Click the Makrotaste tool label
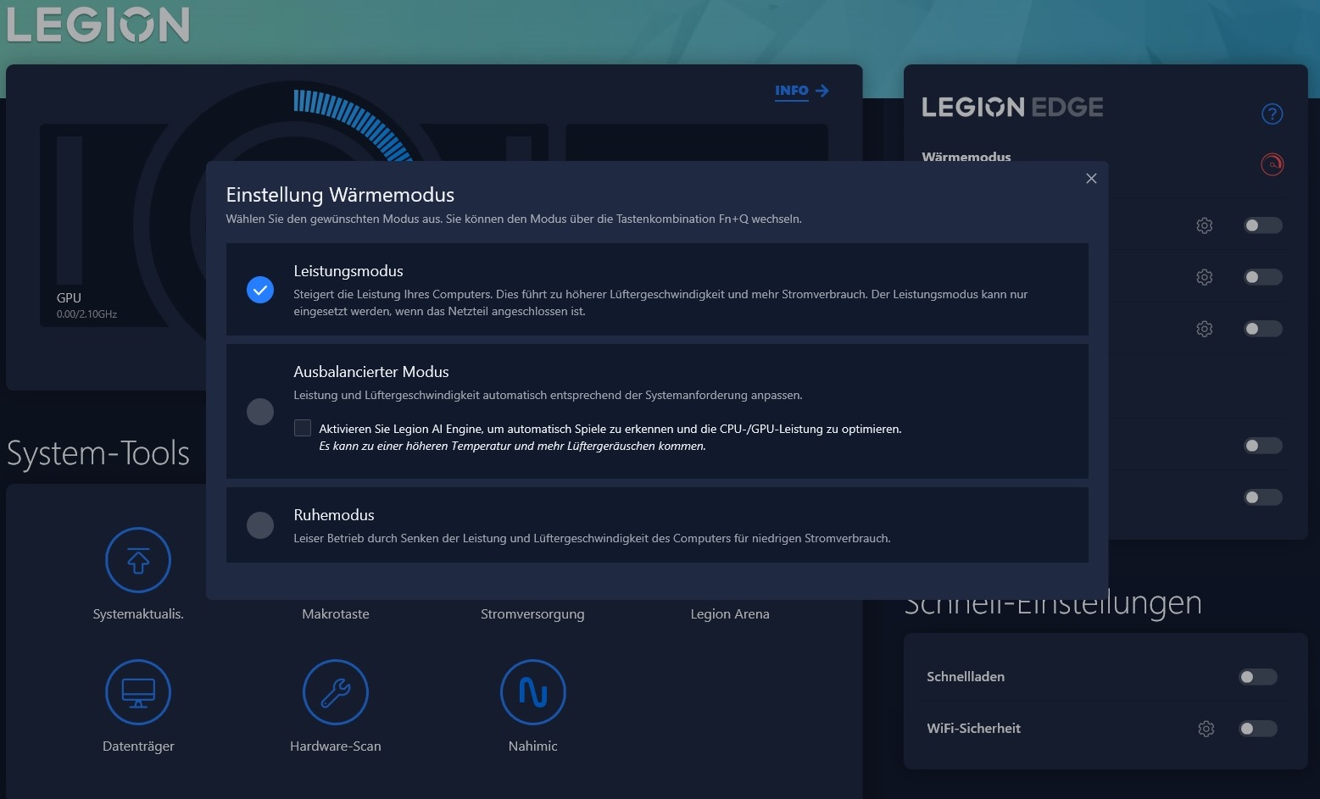 click(x=336, y=613)
